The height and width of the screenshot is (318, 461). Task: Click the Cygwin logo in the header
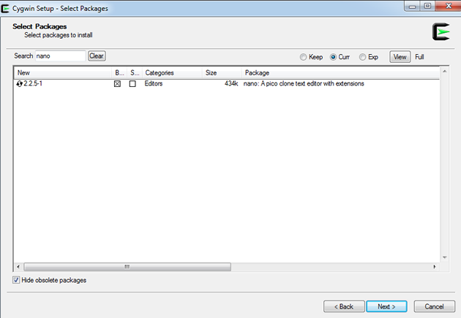(x=441, y=31)
